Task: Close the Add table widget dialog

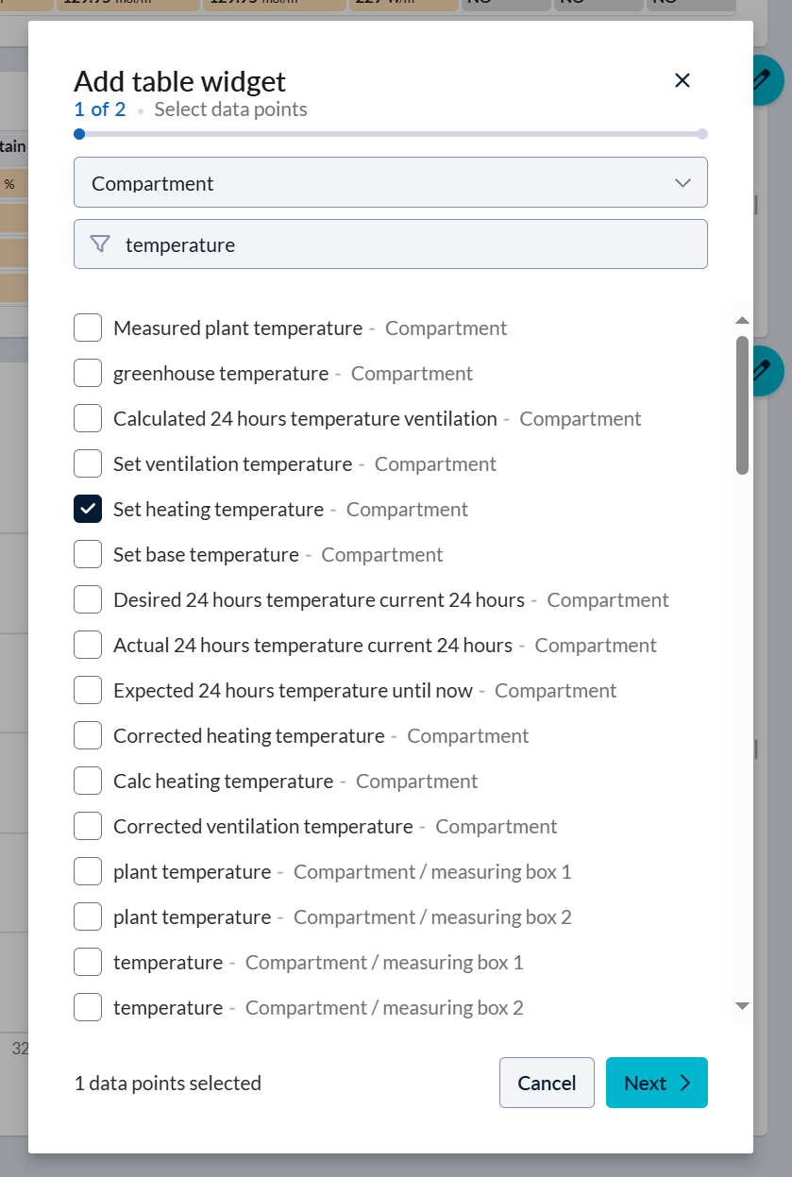Action: (x=682, y=81)
